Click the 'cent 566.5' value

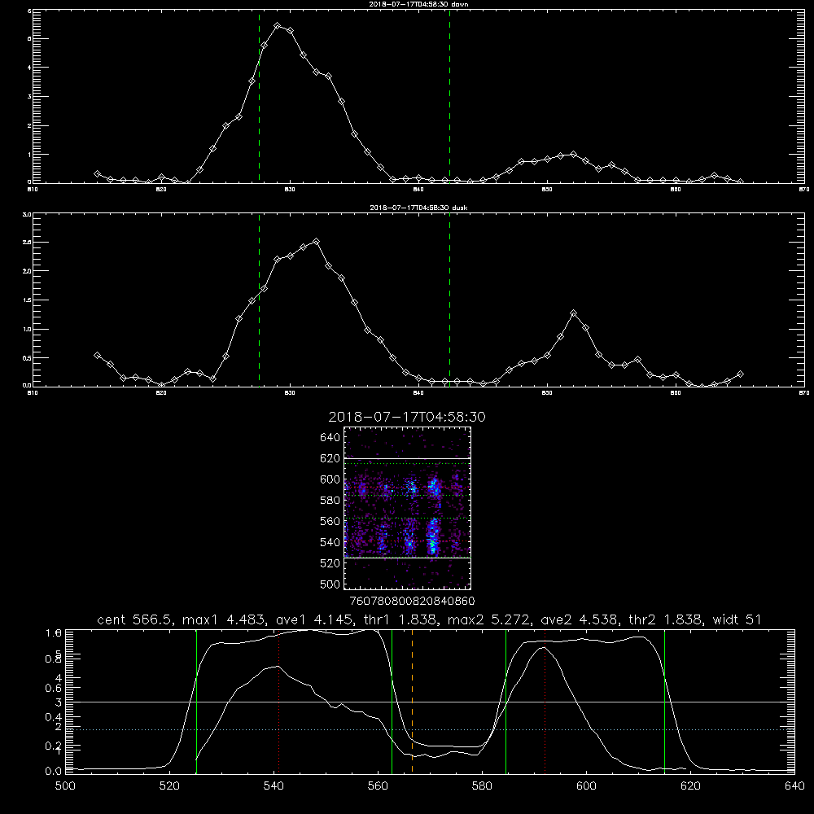[135, 619]
